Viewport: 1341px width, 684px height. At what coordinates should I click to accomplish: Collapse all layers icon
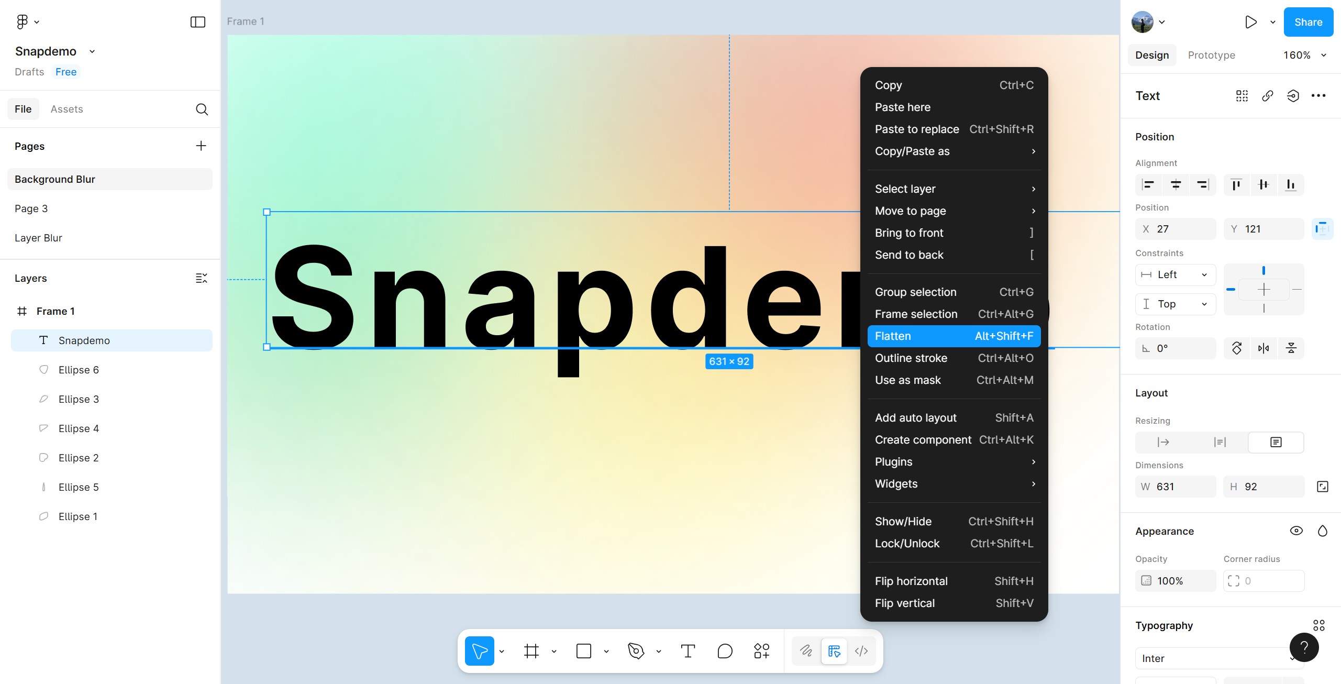click(x=201, y=278)
